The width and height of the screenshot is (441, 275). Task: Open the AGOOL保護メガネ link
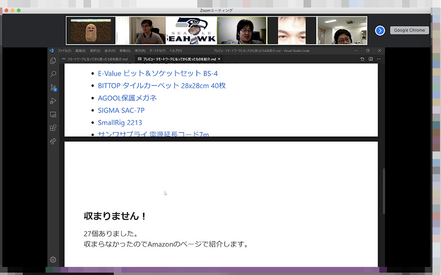(127, 98)
